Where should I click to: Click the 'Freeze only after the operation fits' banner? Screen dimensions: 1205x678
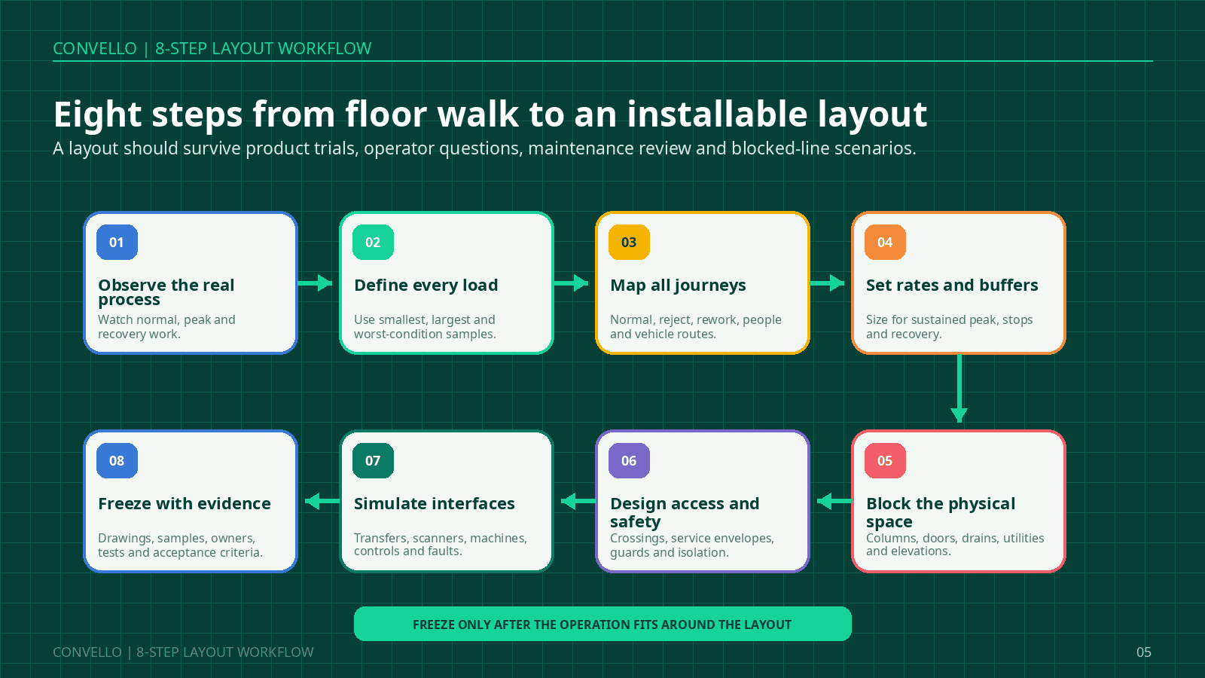[602, 624]
